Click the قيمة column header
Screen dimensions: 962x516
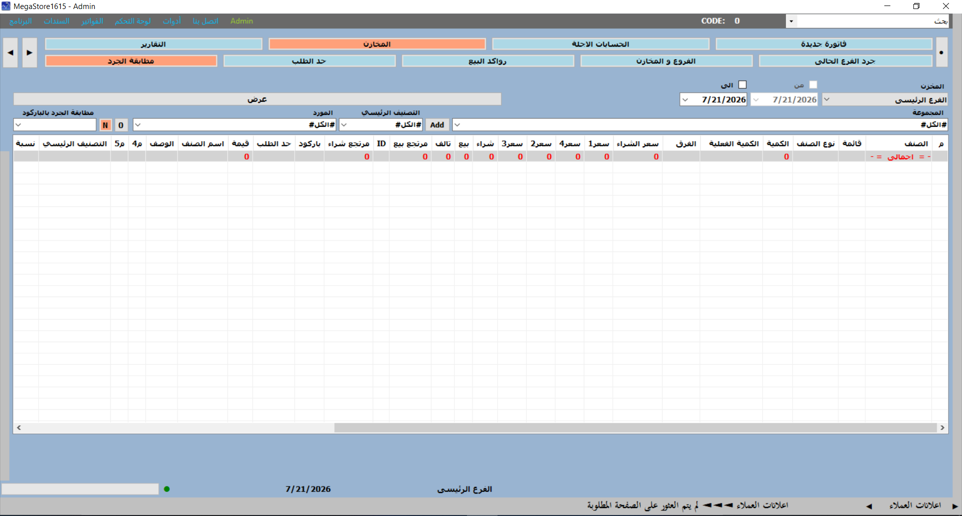click(x=240, y=144)
